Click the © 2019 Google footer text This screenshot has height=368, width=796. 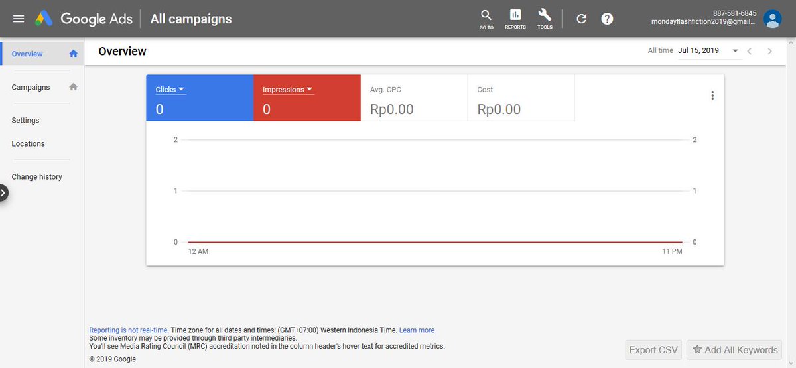coord(113,359)
